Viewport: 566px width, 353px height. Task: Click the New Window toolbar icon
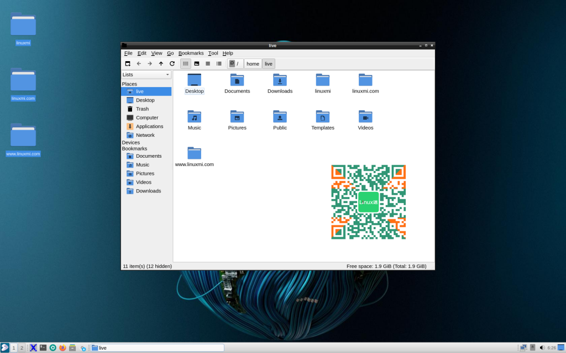128,64
